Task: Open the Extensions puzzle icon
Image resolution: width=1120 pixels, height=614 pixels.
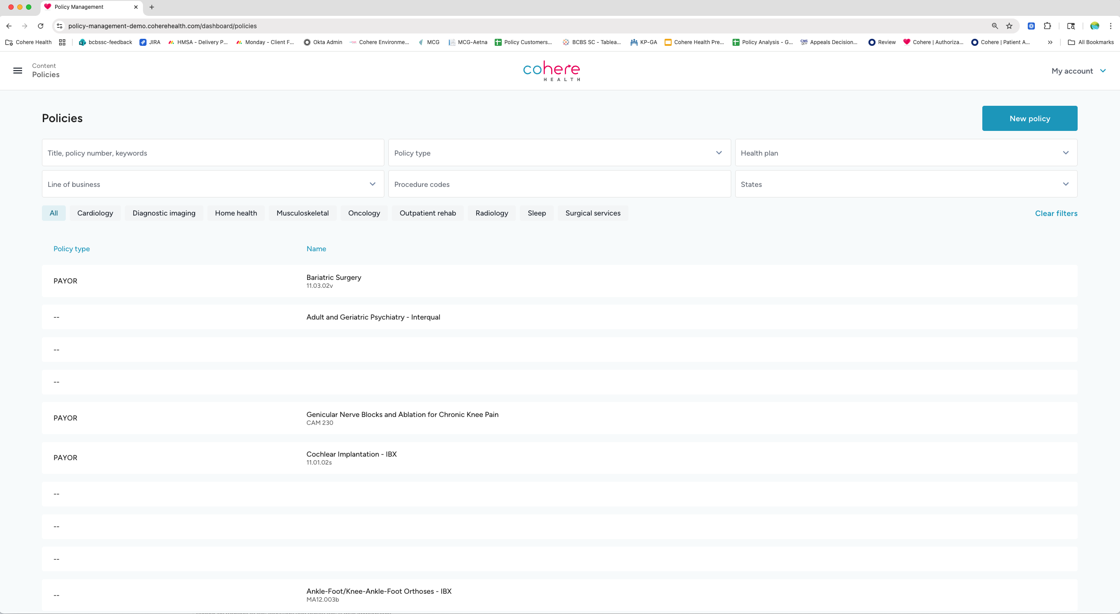Action: 1048,26
